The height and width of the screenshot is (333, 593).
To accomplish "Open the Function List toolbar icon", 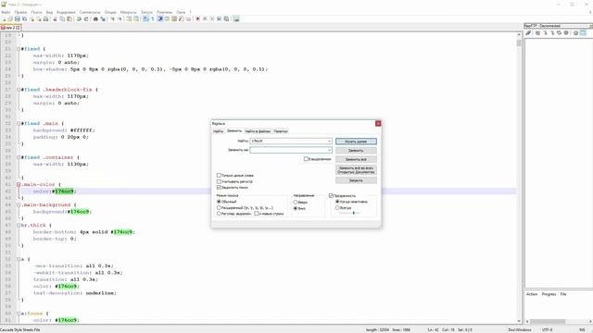I will click(182, 18).
